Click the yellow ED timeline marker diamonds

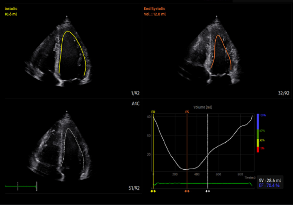153,191
